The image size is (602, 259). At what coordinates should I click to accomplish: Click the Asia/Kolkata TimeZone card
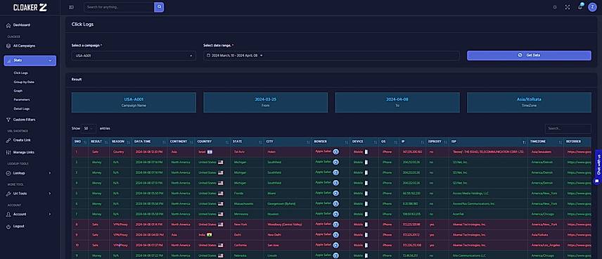click(529, 102)
